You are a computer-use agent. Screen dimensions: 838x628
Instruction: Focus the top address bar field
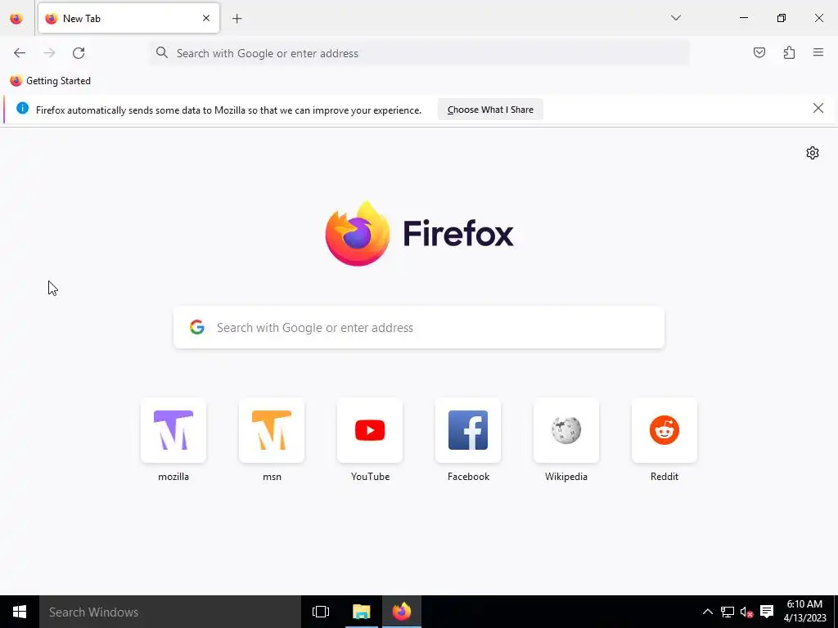[x=419, y=53]
